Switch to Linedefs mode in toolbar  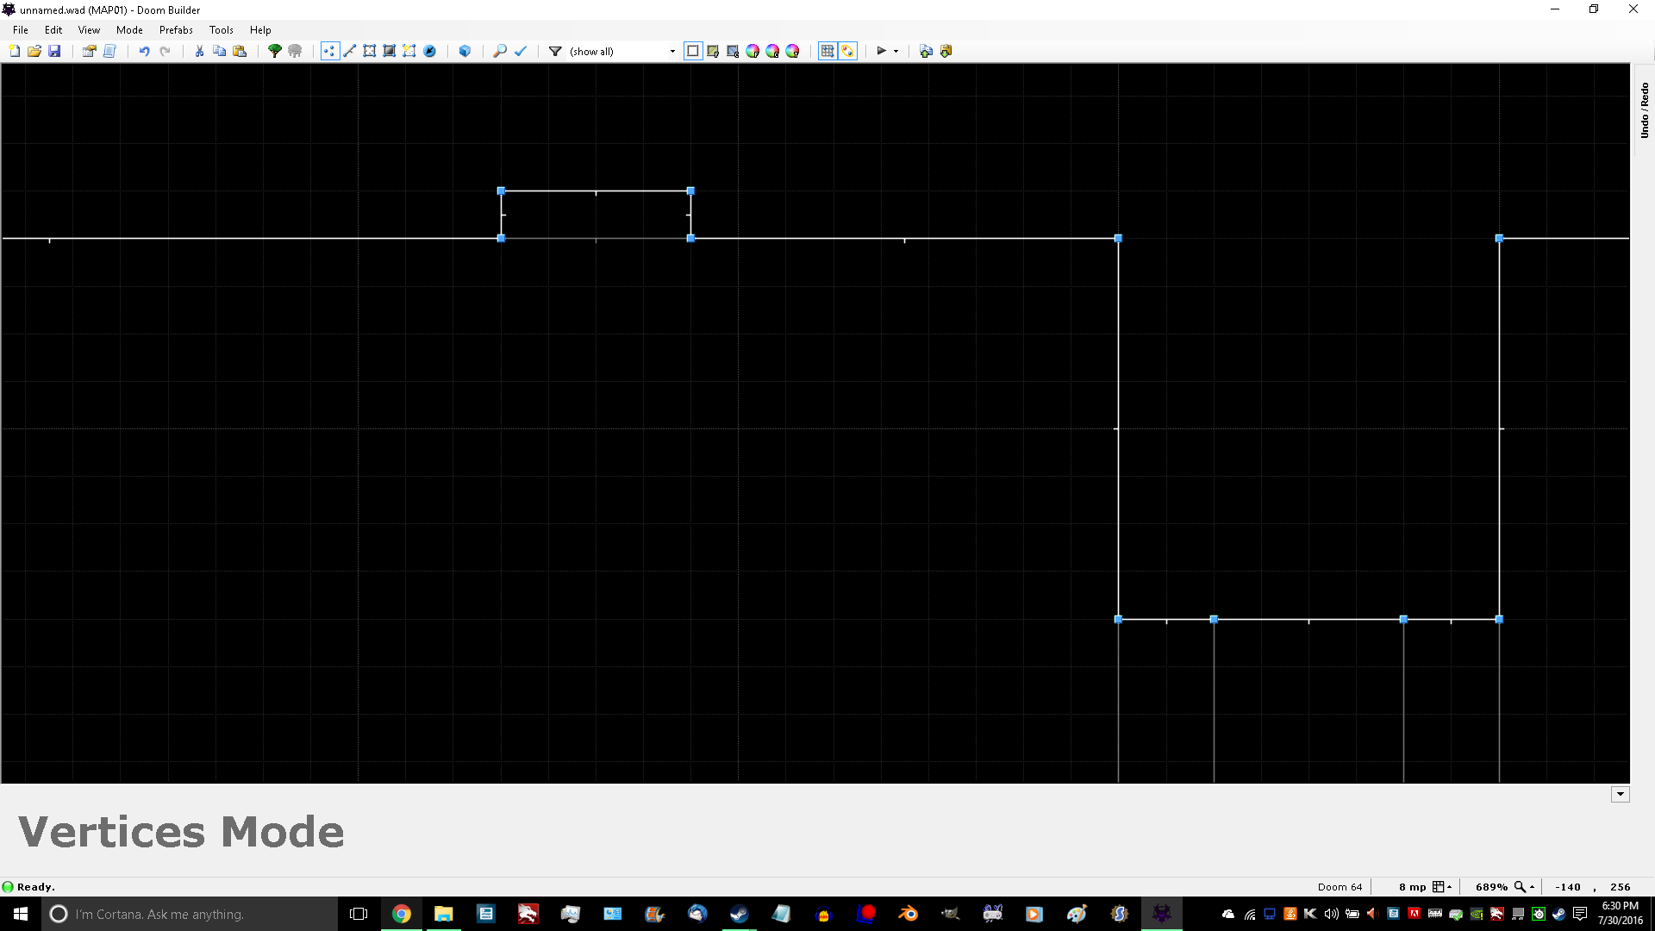tap(350, 51)
